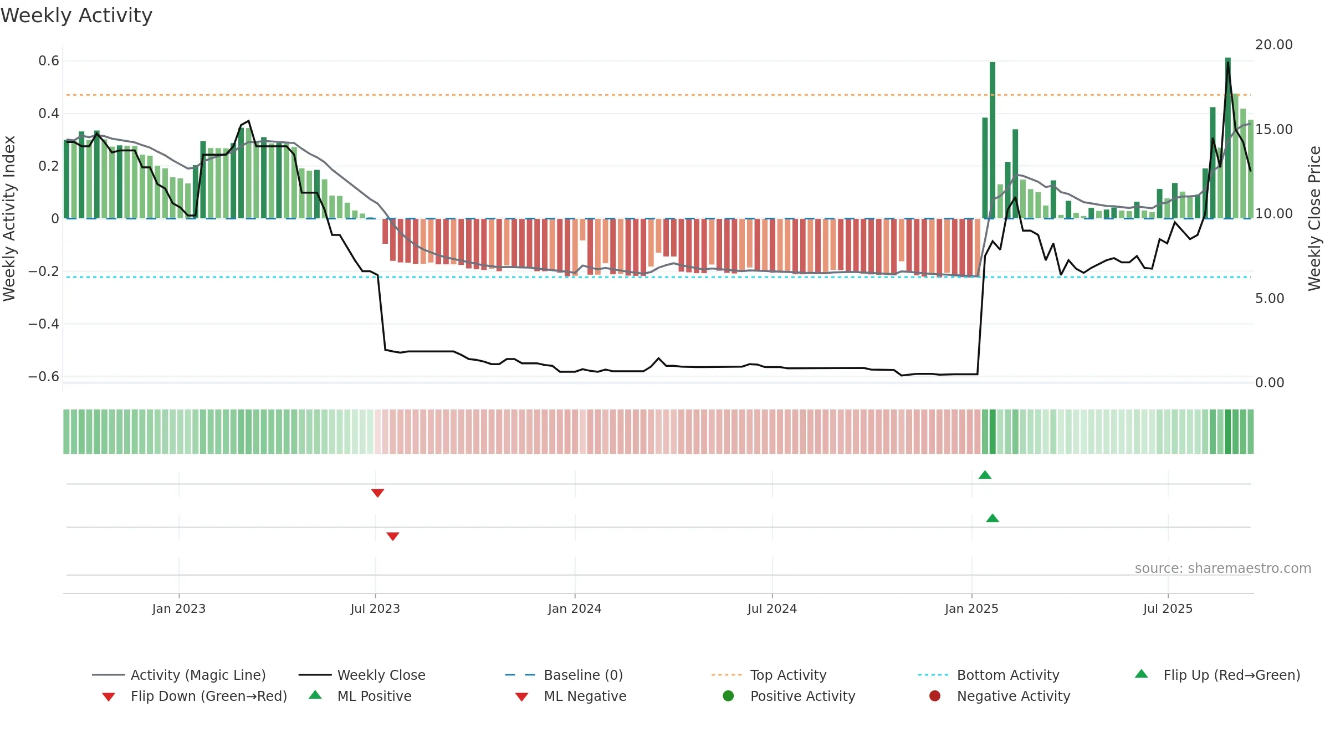Click the orange dotted Top Activity line

[658, 95]
